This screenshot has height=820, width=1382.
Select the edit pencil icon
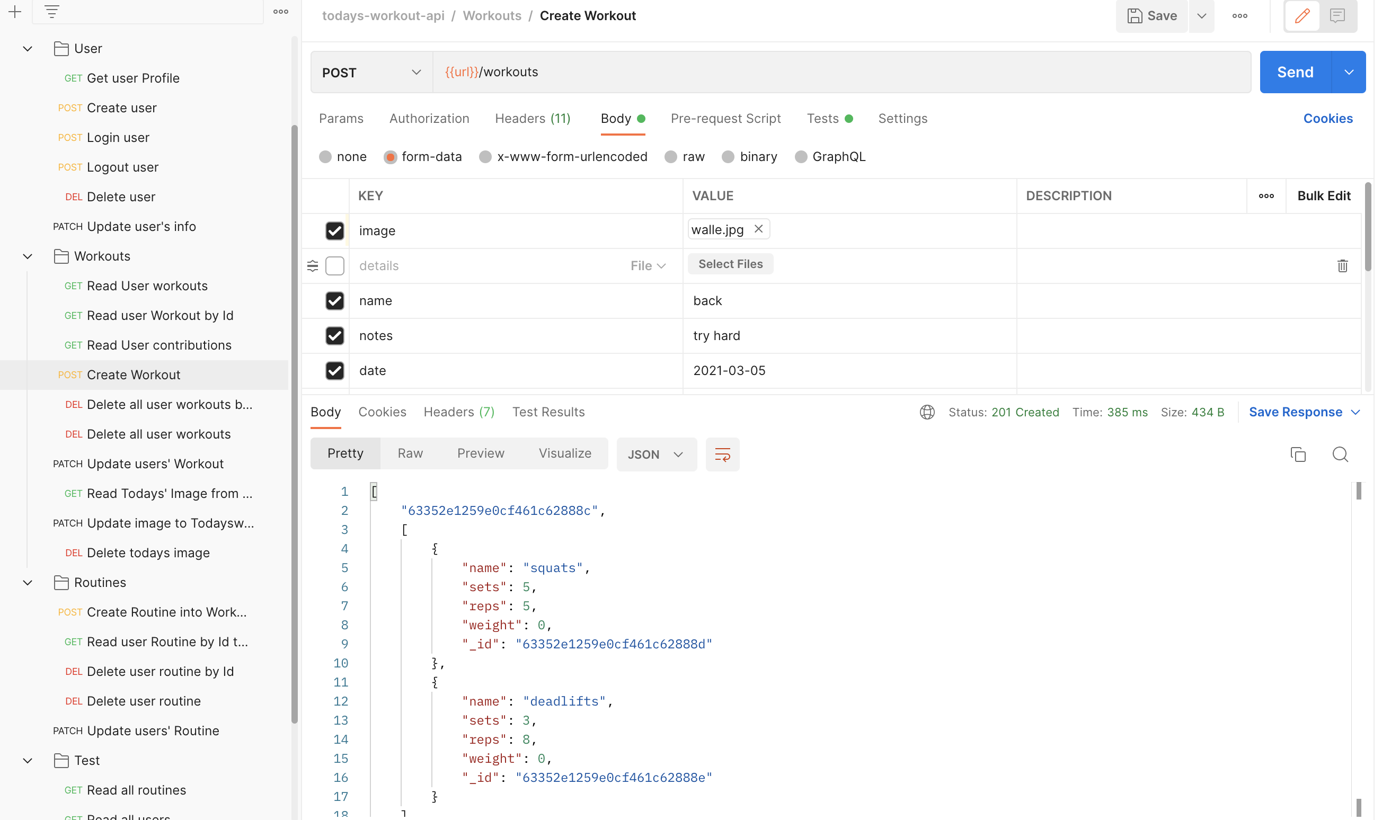coord(1302,16)
